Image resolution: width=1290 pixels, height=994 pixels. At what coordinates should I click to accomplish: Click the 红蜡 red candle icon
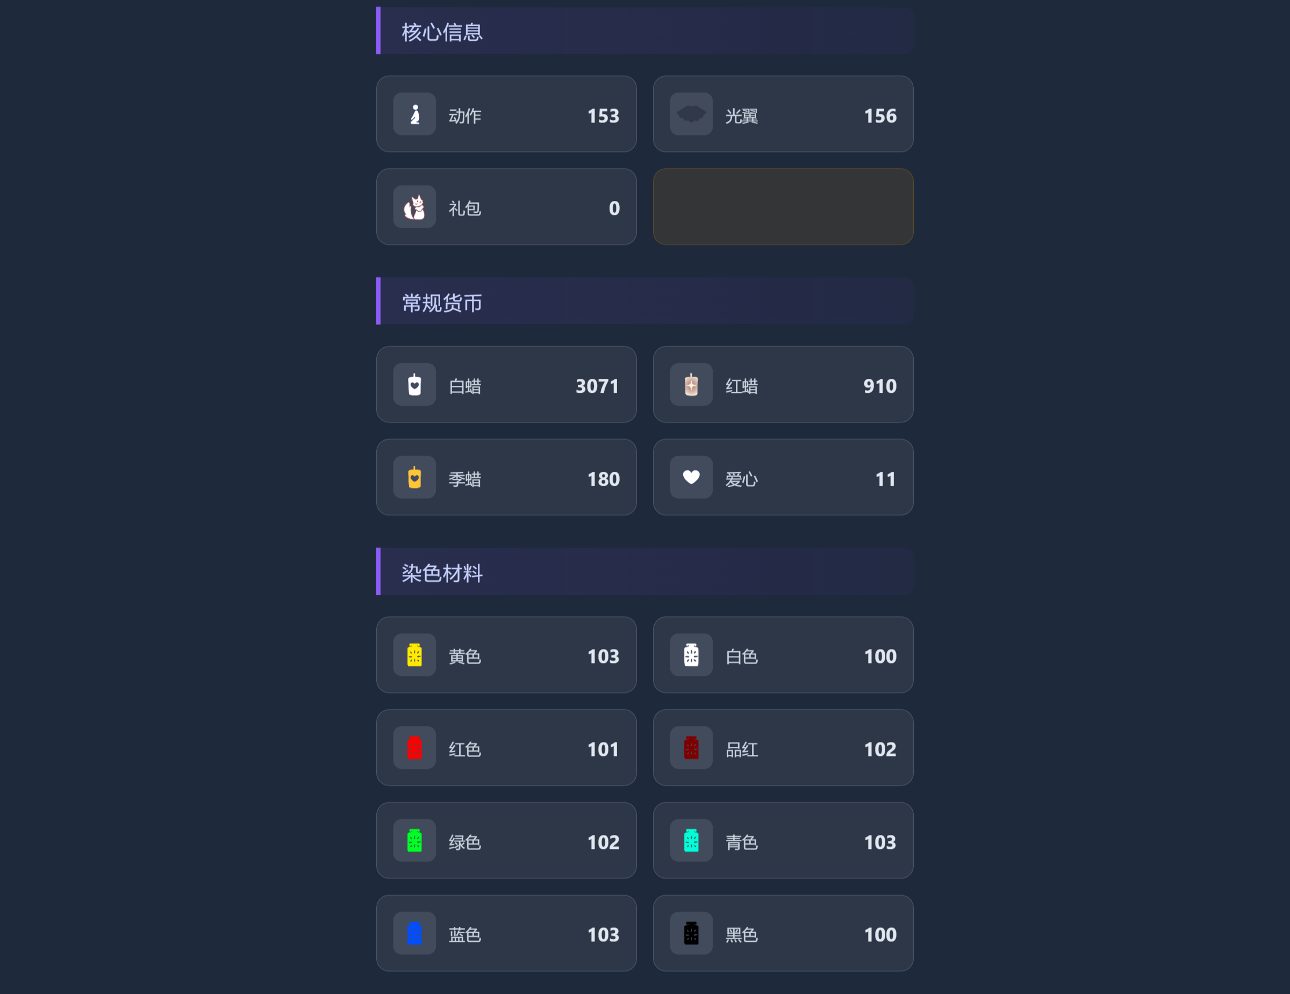[x=691, y=385]
